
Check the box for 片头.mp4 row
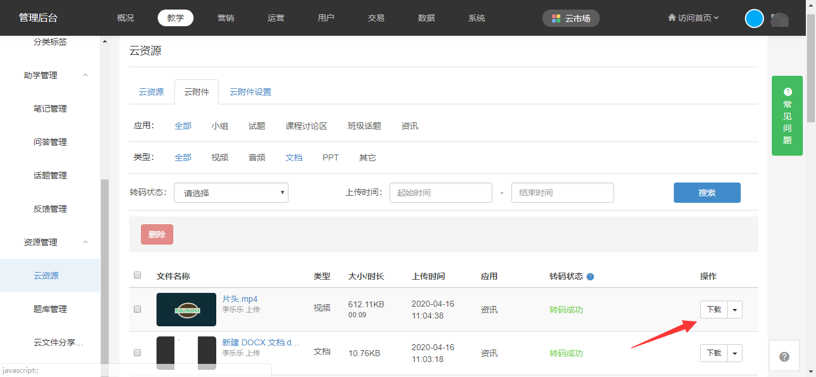[137, 309]
